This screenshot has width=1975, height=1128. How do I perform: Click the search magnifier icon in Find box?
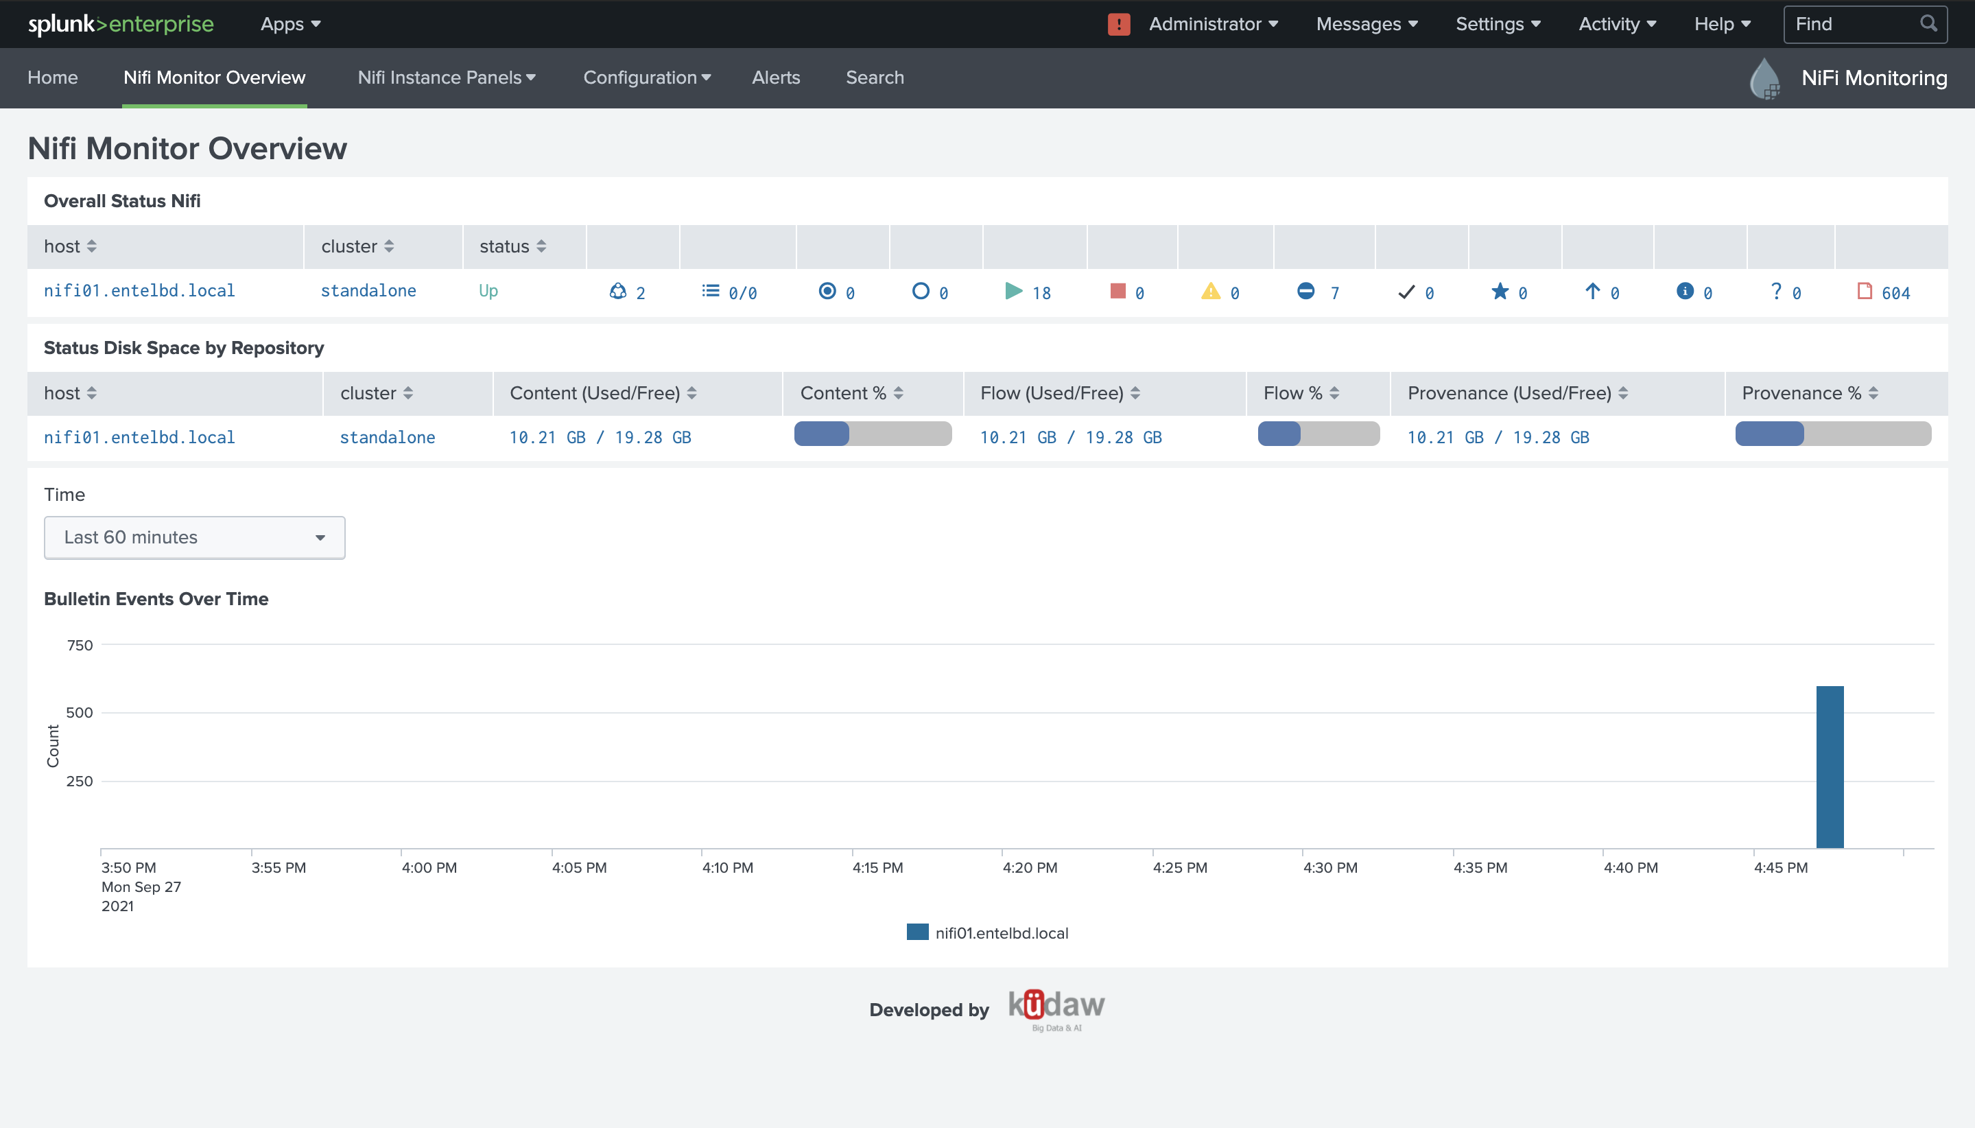pos(1928,24)
